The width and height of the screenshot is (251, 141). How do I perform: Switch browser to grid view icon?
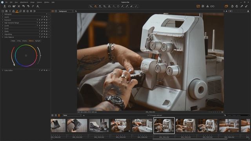53,115
